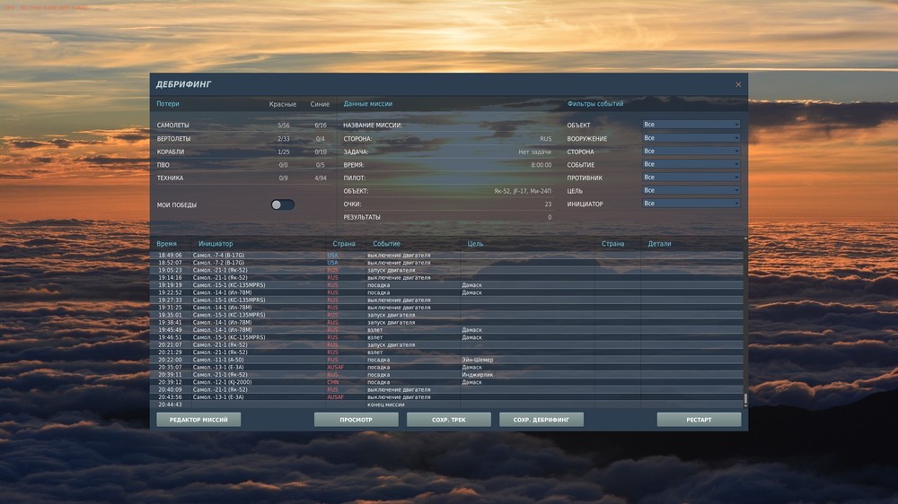Screen dimensions: 898x504
Task: Click the Сохр. трек button
Action: (x=449, y=420)
